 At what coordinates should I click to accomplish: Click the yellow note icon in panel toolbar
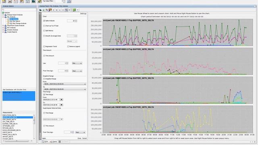50,10
